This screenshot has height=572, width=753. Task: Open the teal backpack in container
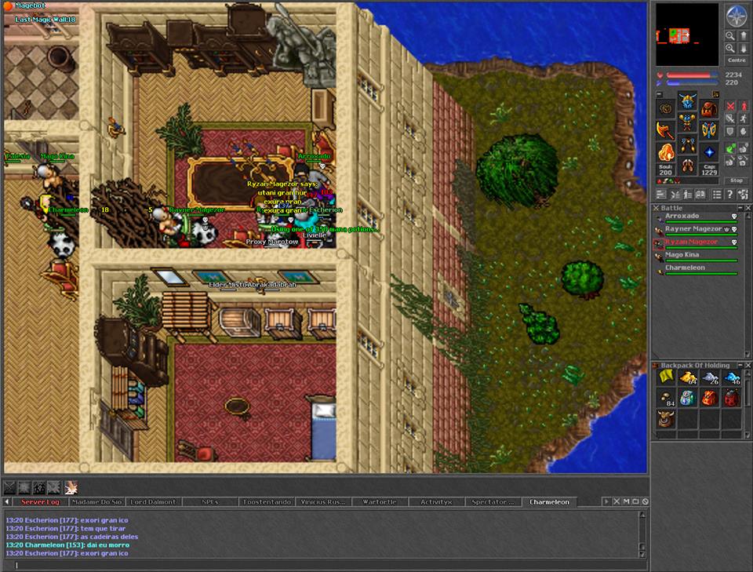[688, 398]
